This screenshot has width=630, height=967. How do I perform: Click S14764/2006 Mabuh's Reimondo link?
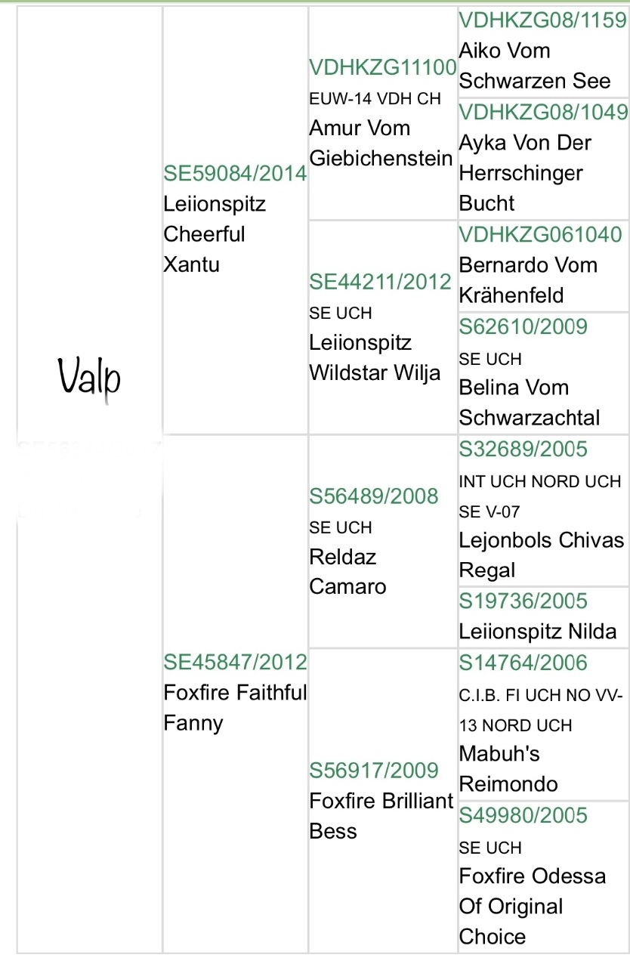point(523,663)
